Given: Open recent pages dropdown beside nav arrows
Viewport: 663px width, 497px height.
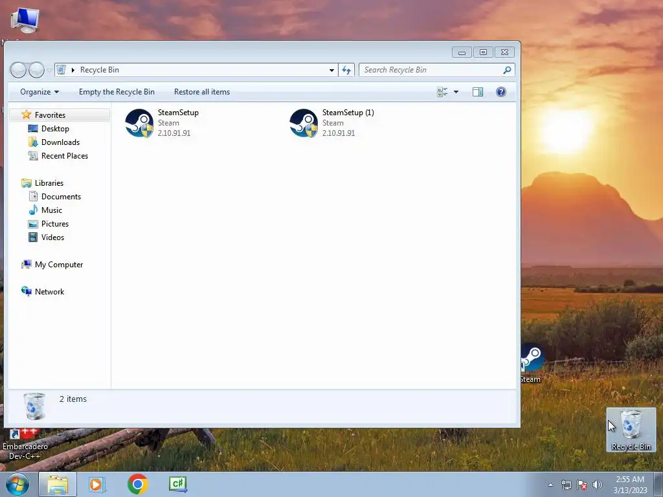Looking at the screenshot, I should 49,70.
